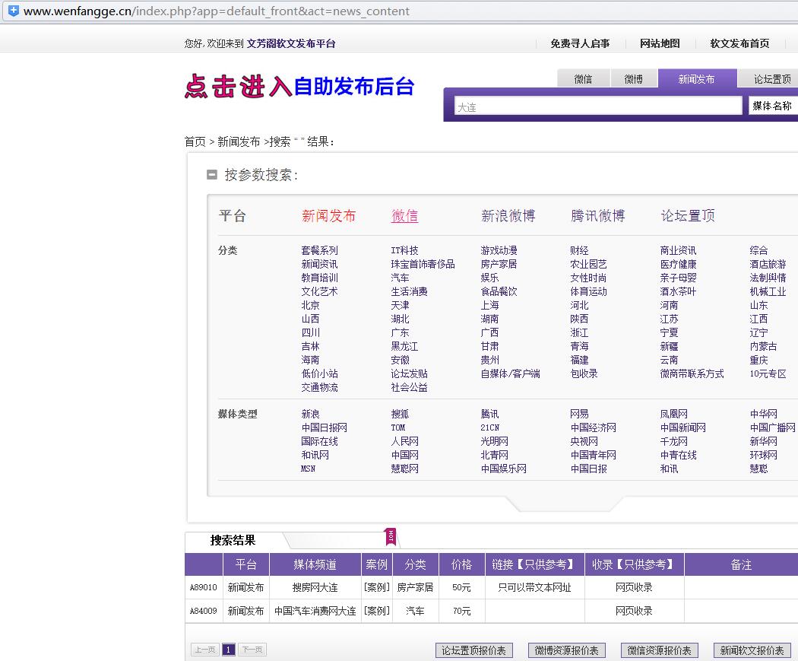Select 新浪微博 platform filter
The width and height of the screenshot is (798, 661).
[x=508, y=216]
